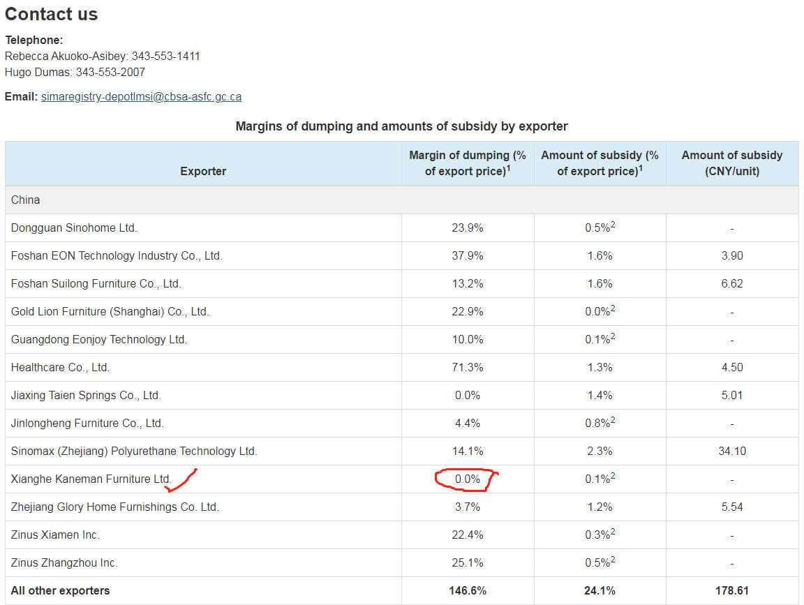Screen dimensions: 804x605
Task: Click the 3.90 CNY/unit subsidy value
Action: pyautogui.click(x=732, y=255)
